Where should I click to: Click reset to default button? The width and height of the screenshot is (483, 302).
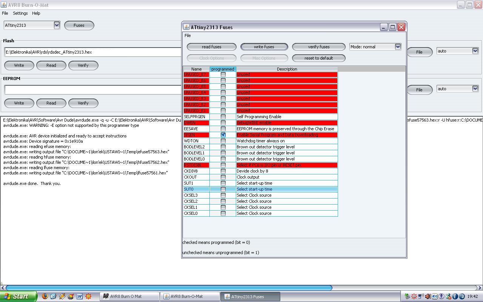[x=319, y=58]
